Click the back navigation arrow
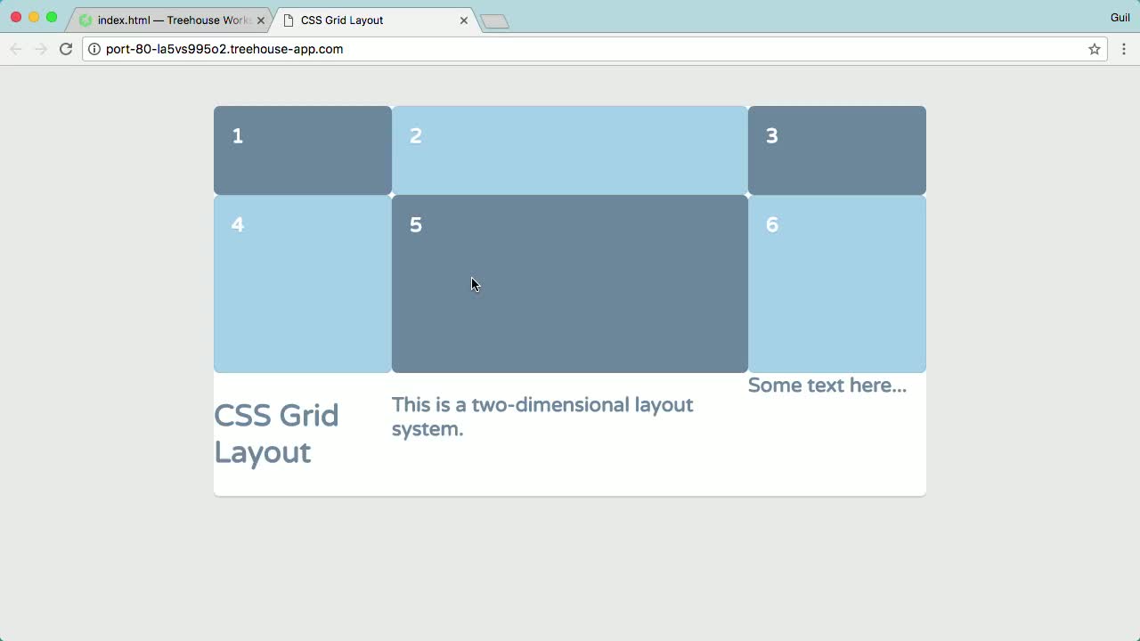The height and width of the screenshot is (641, 1140). pyautogui.click(x=15, y=49)
